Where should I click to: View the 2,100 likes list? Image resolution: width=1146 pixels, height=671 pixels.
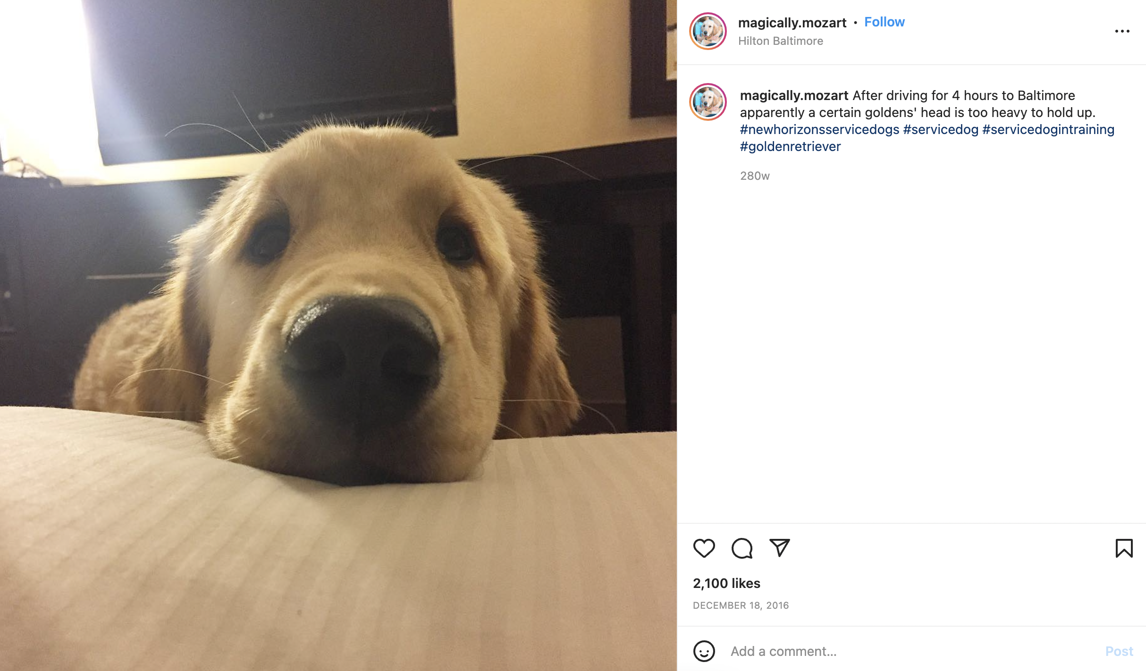coord(726,583)
